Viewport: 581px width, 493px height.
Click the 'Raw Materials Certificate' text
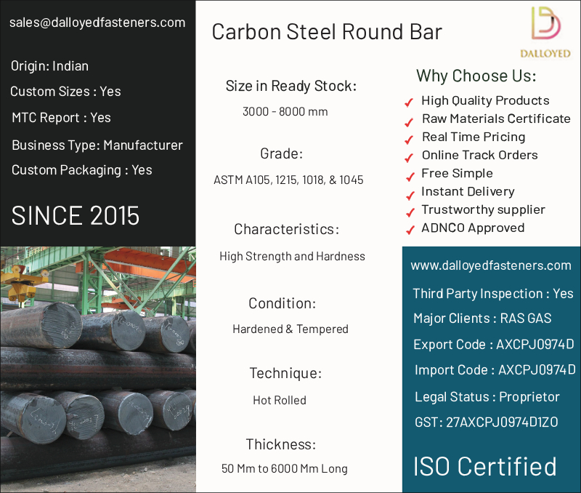point(496,119)
